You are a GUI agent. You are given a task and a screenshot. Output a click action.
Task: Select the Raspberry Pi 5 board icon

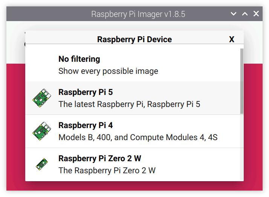(42, 98)
